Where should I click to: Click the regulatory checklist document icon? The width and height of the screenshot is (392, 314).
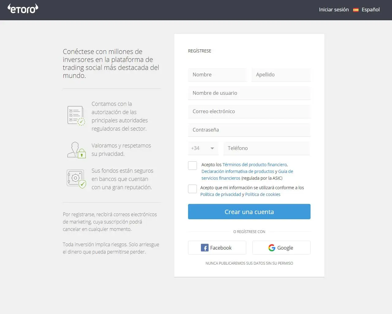click(x=76, y=115)
